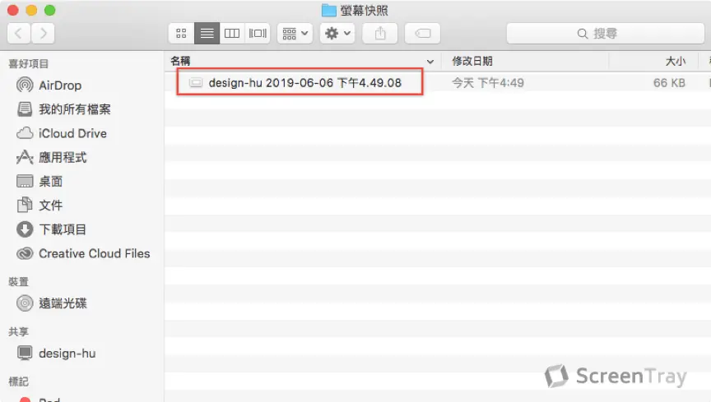Click the 遠端光碟 disc icon
This screenshot has height=402, width=711.
pos(25,303)
